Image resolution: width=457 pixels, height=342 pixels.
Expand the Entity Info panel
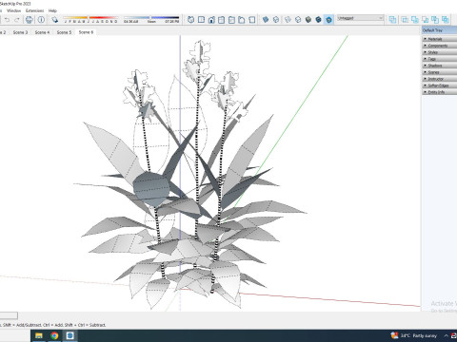pyautogui.click(x=440, y=92)
